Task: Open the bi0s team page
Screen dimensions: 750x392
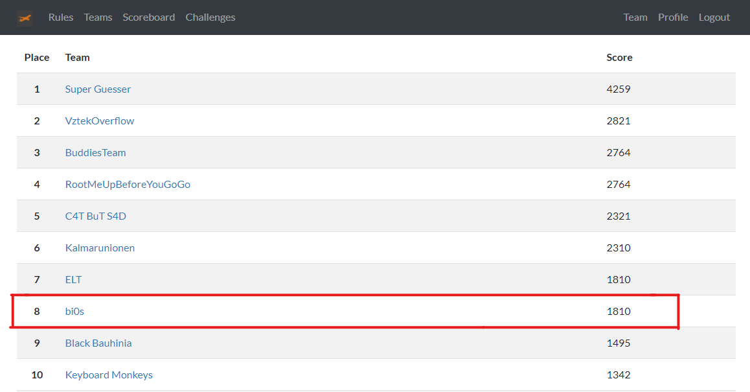Action: [74, 311]
